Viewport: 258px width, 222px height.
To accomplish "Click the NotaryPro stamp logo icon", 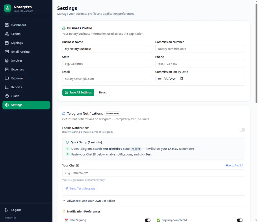I will (x=8, y=8).
